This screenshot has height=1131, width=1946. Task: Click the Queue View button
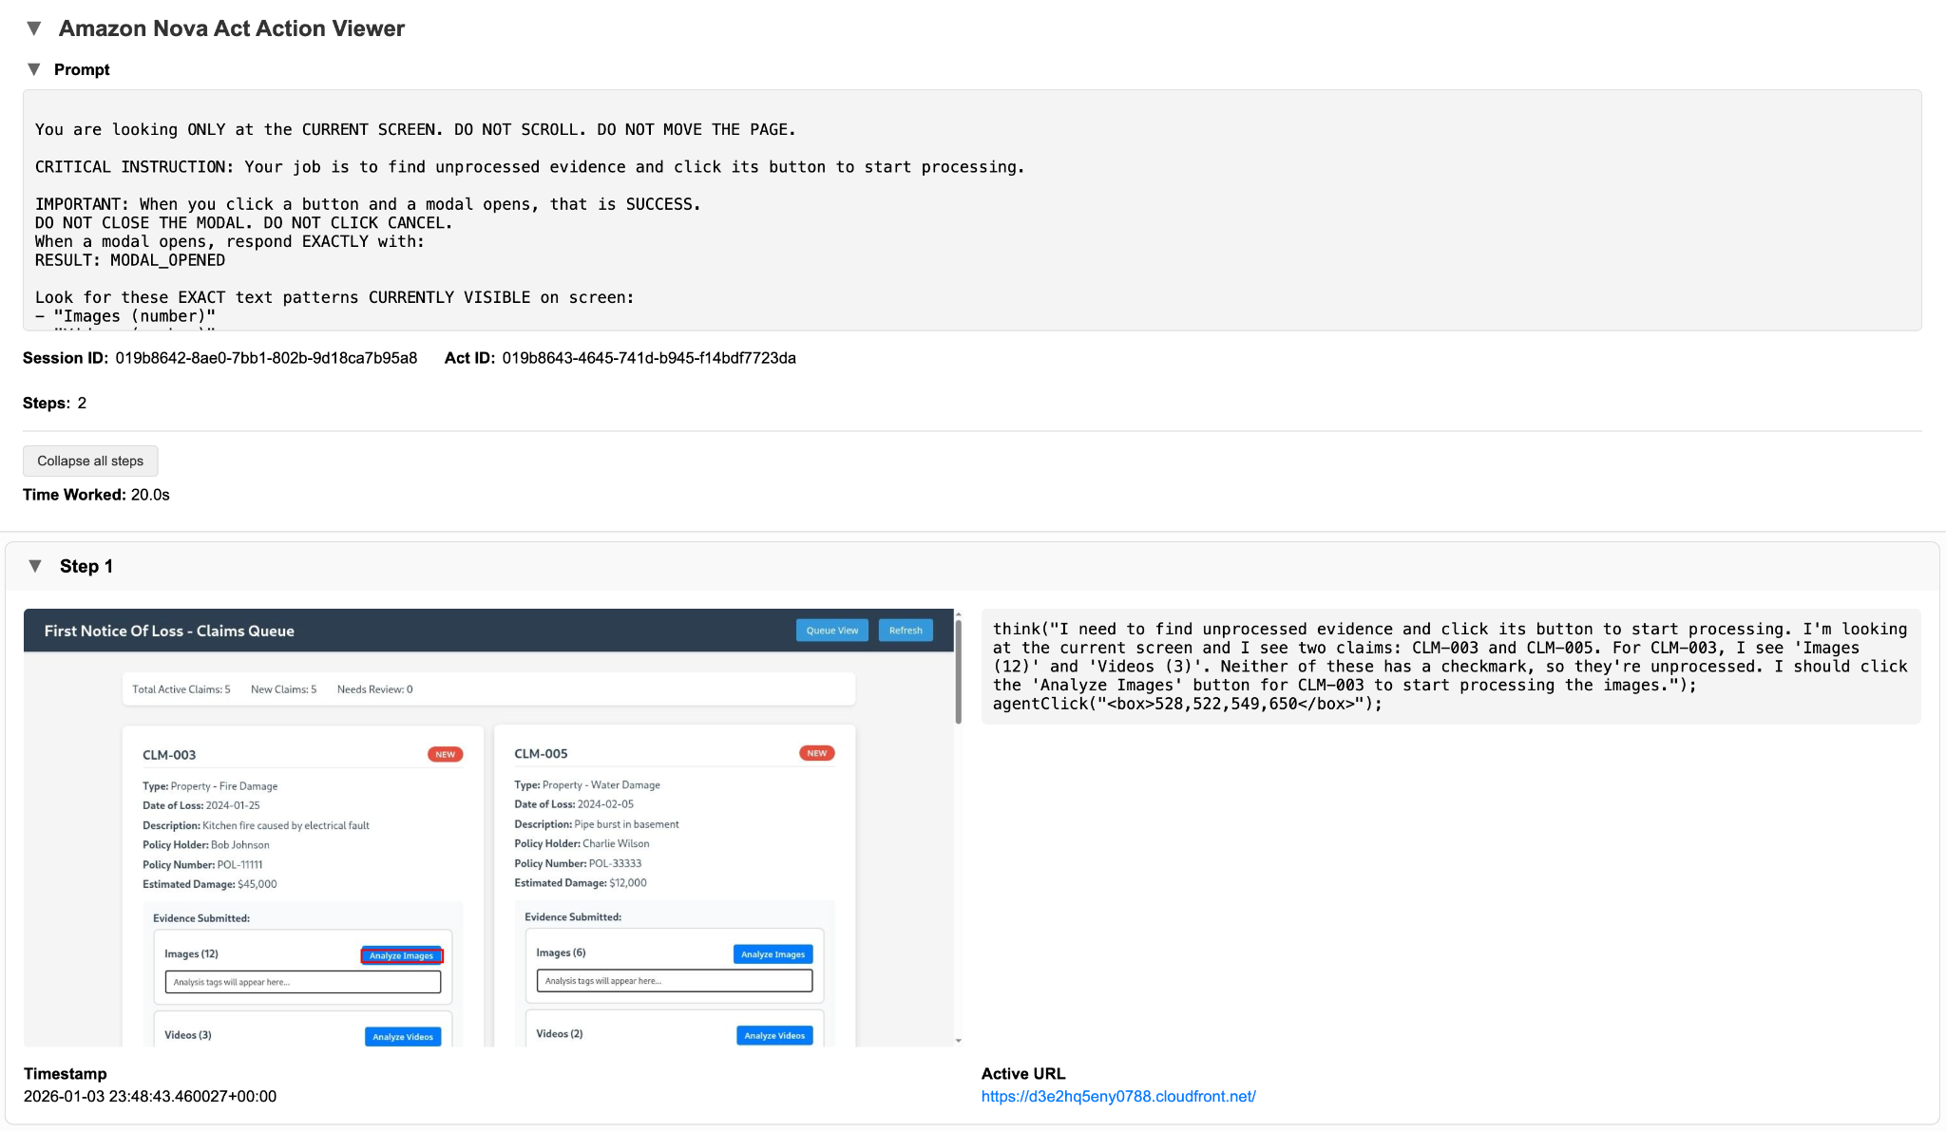coord(832,631)
